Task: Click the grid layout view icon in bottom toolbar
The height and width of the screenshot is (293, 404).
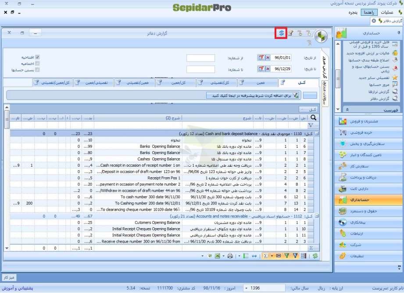Action: 304,256
